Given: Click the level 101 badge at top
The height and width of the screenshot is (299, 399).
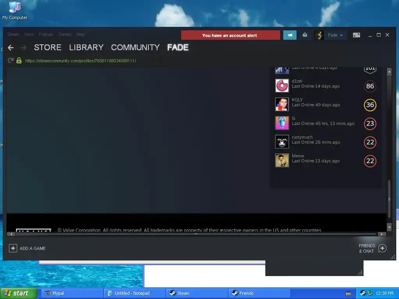Looking at the screenshot, I should (370, 70).
